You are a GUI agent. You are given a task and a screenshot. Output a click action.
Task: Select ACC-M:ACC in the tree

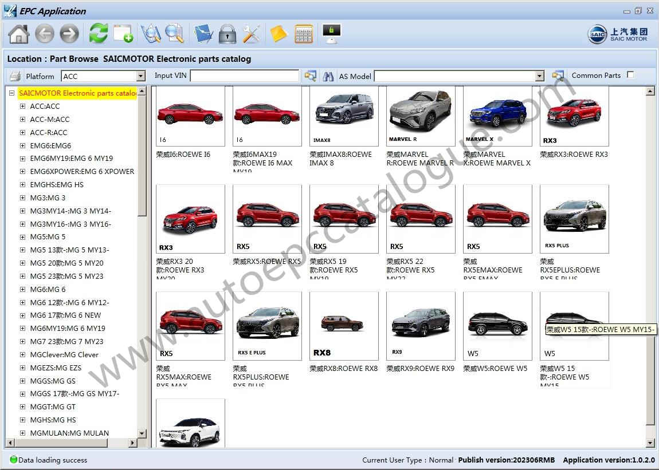point(50,119)
